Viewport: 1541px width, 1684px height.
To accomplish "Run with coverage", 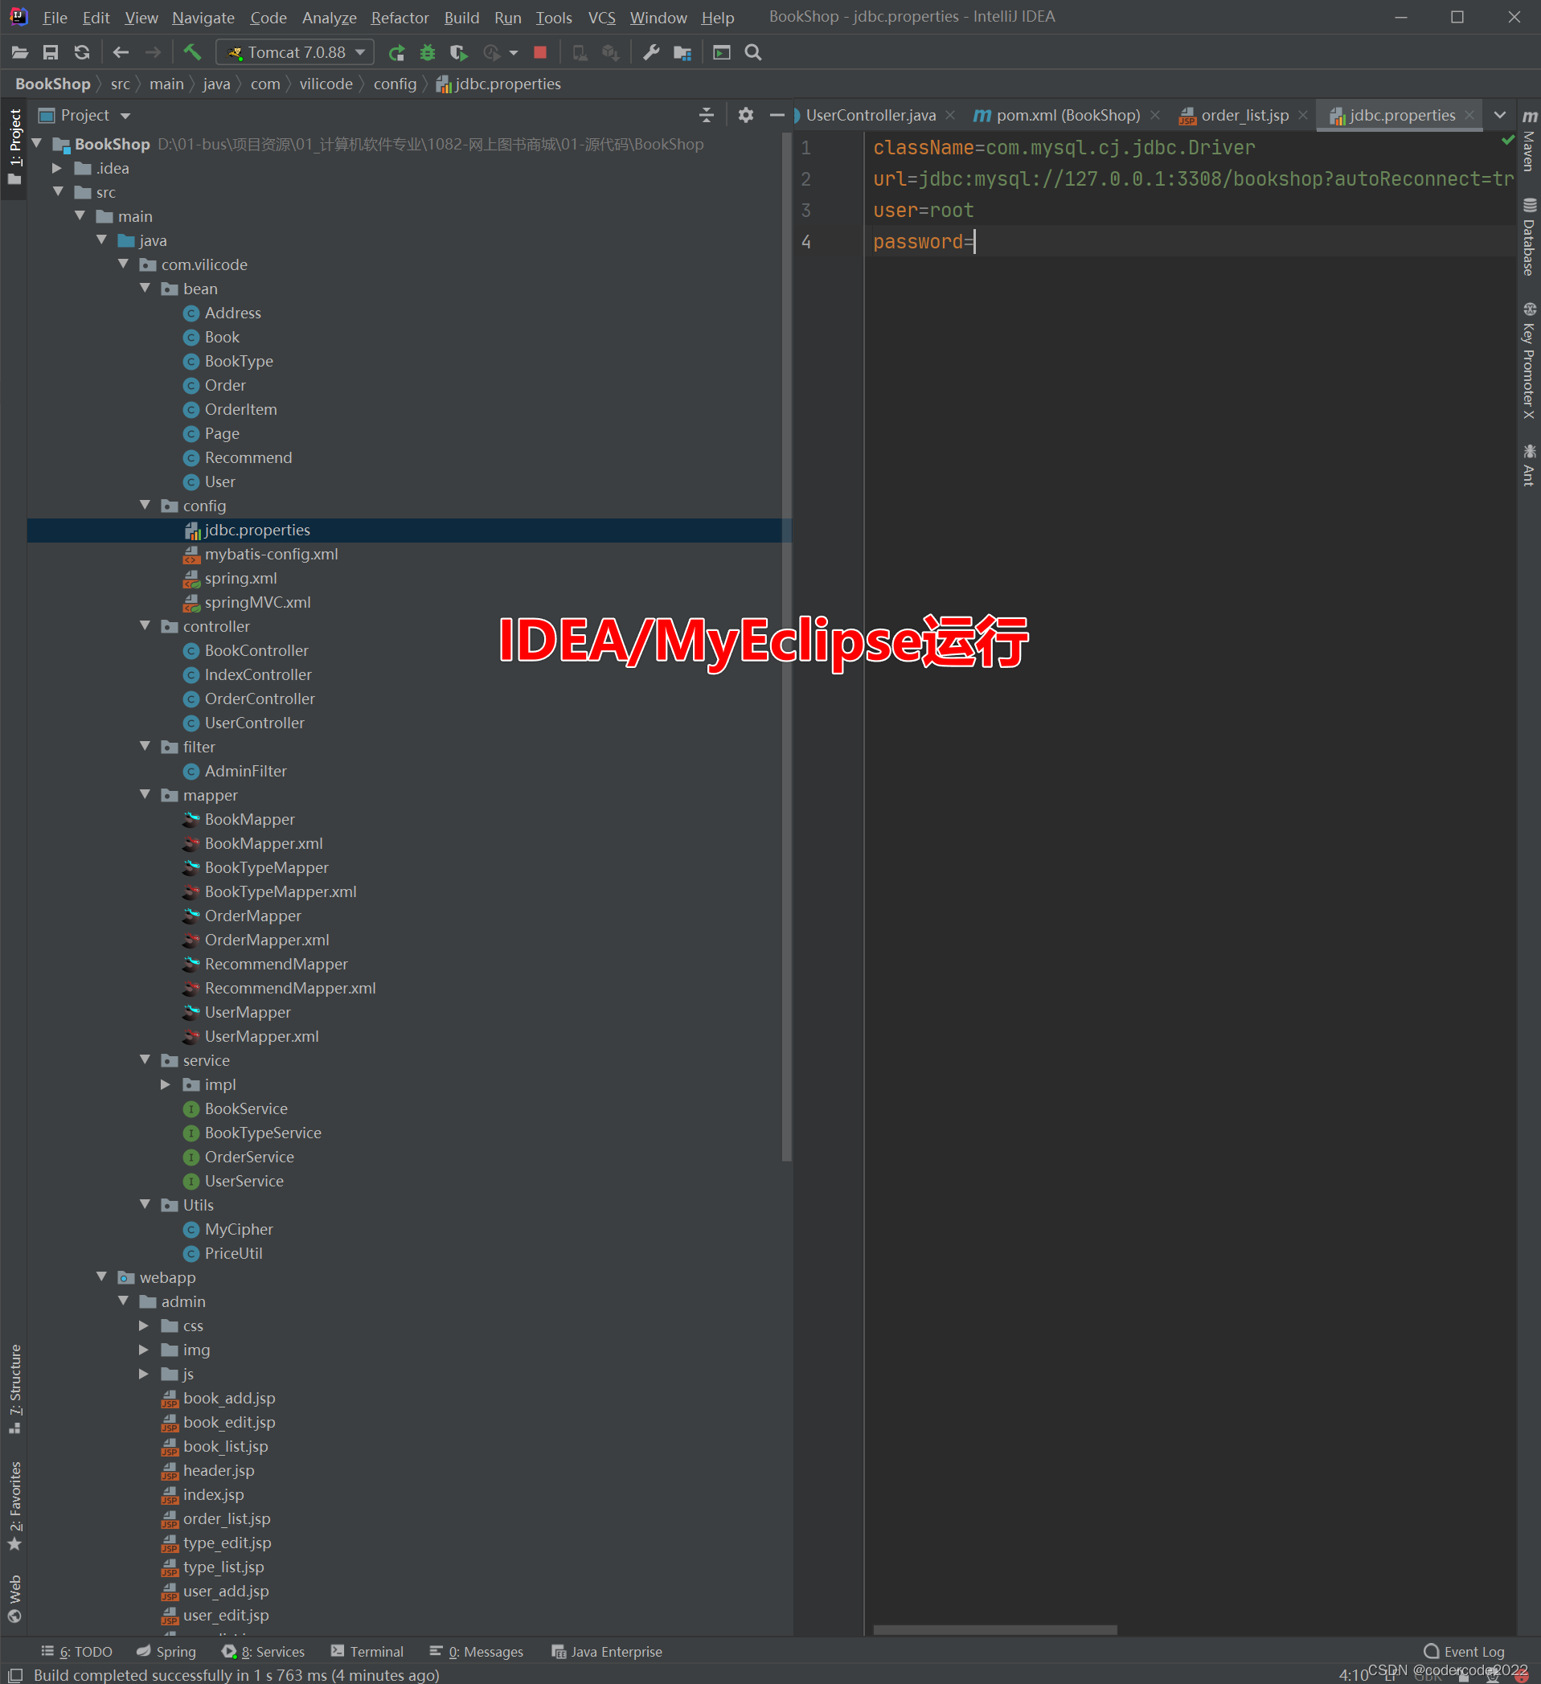I will pyautogui.click(x=457, y=51).
